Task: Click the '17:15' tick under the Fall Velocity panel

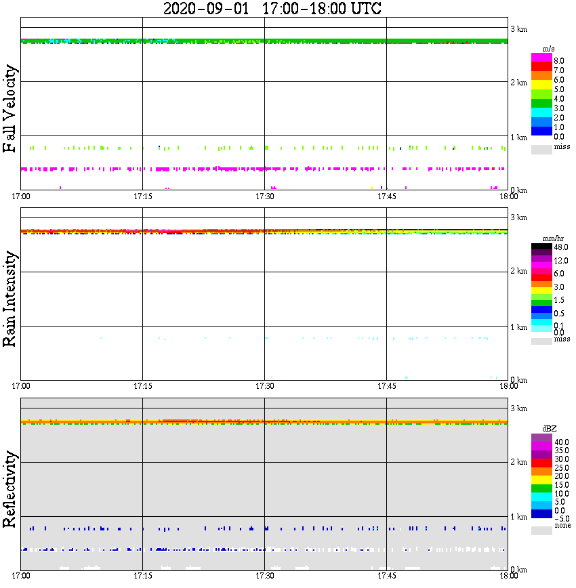Action: click(143, 196)
